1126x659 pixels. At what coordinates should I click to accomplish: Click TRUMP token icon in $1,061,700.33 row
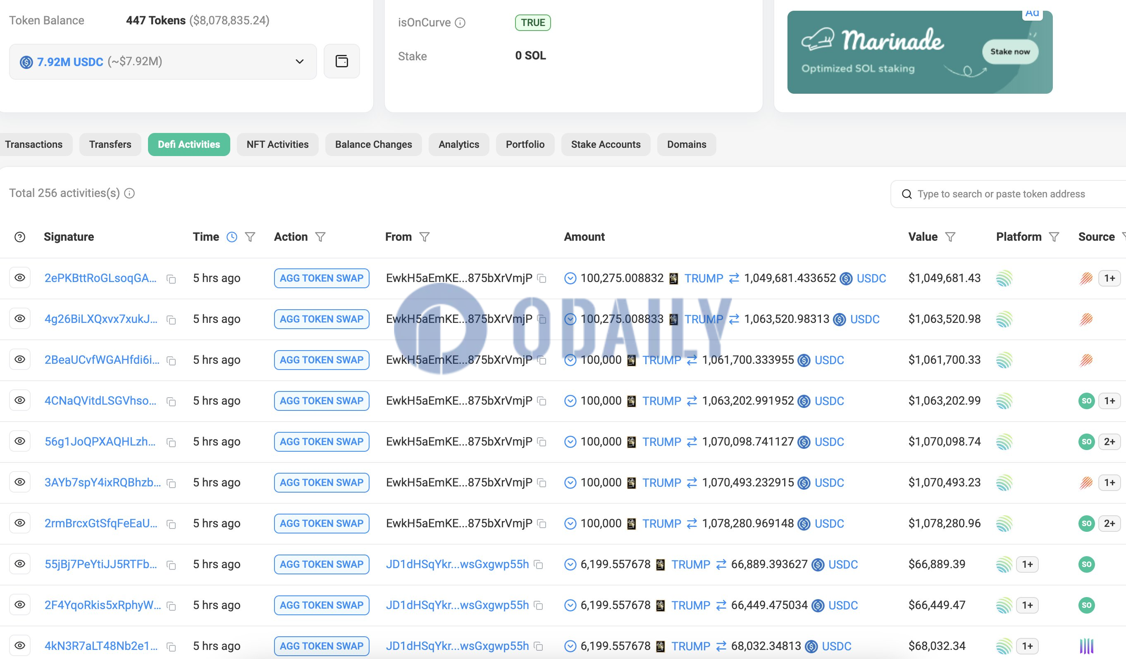631,360
